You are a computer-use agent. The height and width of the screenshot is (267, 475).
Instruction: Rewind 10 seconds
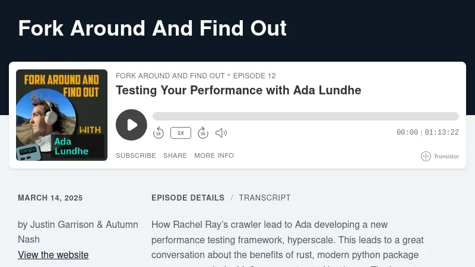(159, 133)
